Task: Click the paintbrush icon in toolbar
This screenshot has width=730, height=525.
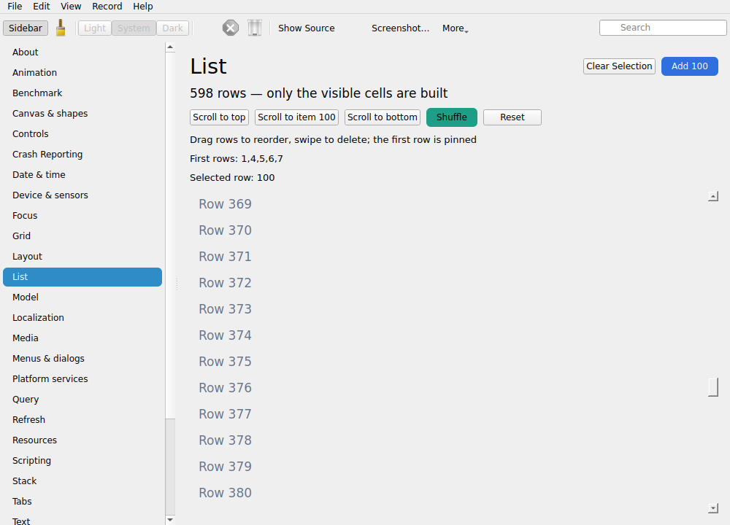Action: [61, 28]
